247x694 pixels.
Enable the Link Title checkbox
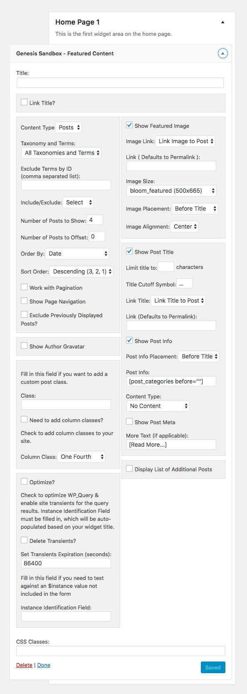tap(24, 102)
